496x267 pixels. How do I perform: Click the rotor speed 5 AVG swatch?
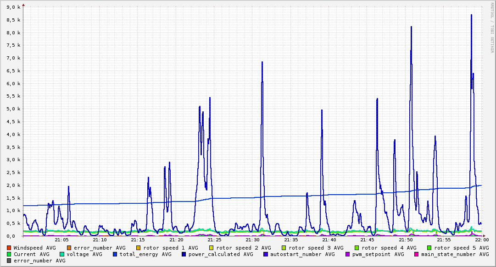click(x=429, y=248)
